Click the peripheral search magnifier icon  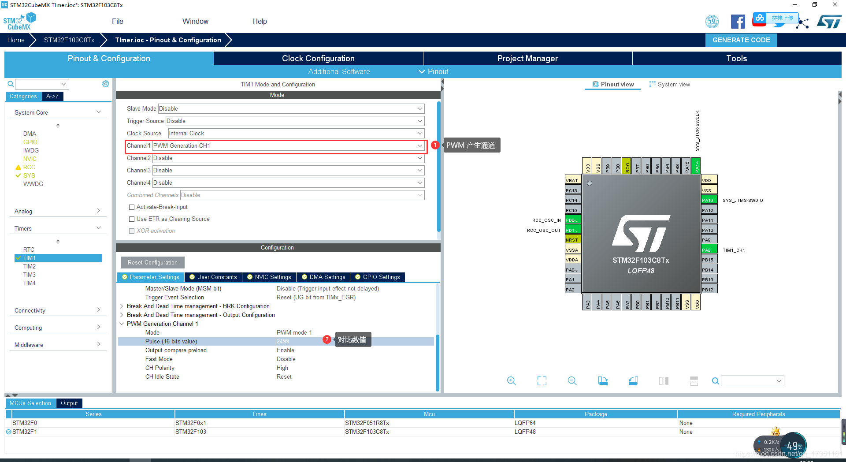pyautogui.click(x=11, y=84)
